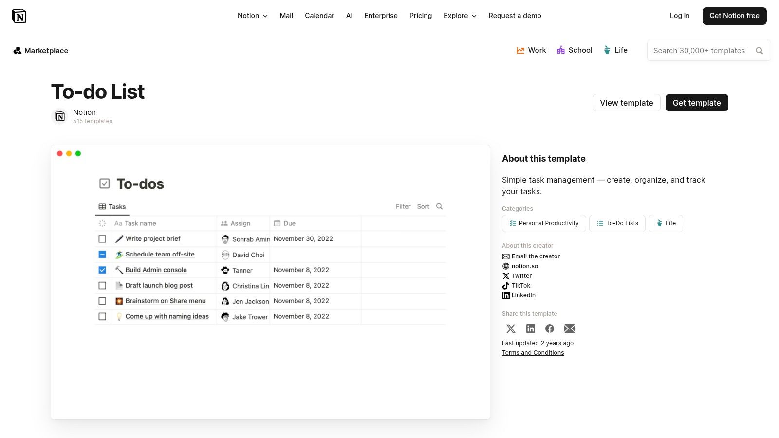Click Email the creator link
779x438 pixels.
click(x=531, y=256)
